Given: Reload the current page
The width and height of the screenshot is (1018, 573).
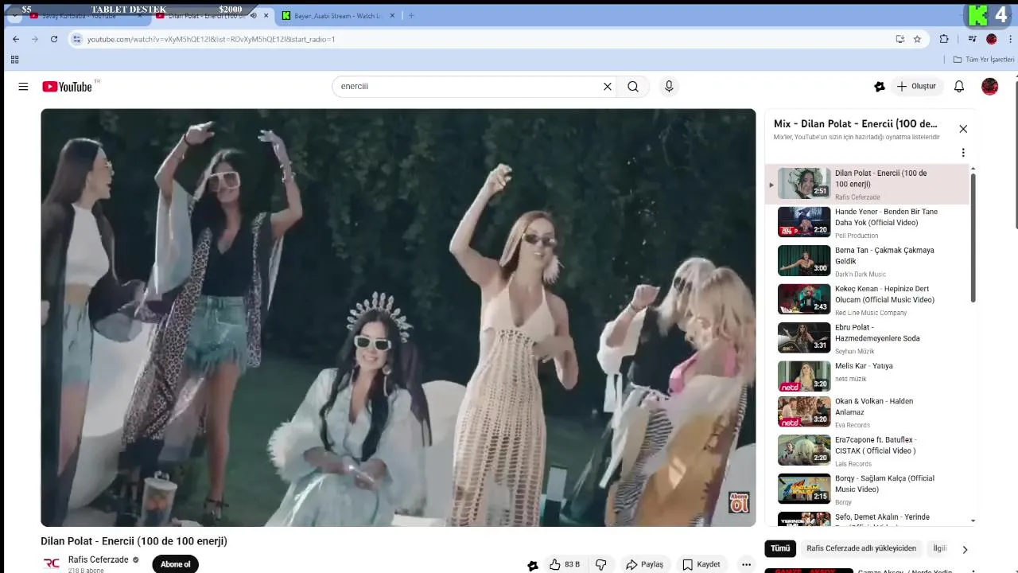Looking at the screenshot, I should pyautogui.click(x=54, y=39).
